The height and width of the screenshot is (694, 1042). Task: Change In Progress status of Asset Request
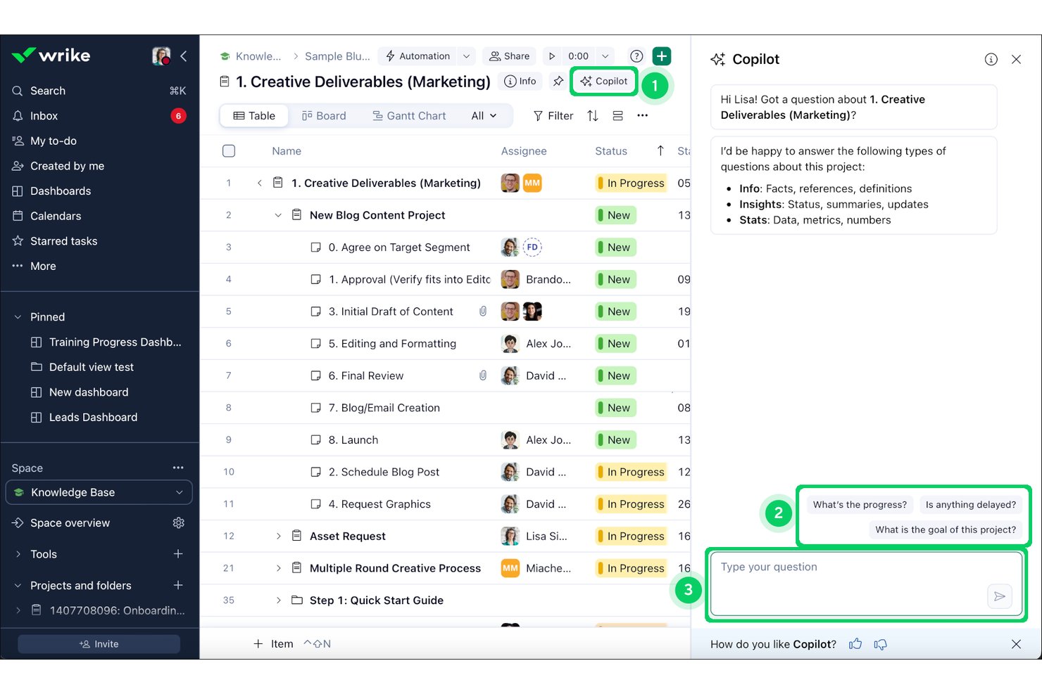[x=631, y=536]
